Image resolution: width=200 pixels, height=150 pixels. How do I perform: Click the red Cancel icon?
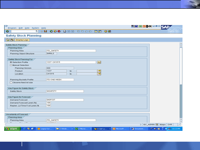pyautogui.click(x=59, y=32)
